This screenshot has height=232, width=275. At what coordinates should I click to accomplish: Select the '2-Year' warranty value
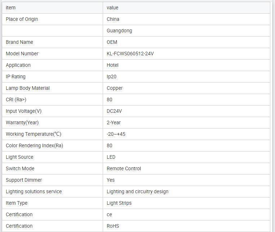point(114,122)
